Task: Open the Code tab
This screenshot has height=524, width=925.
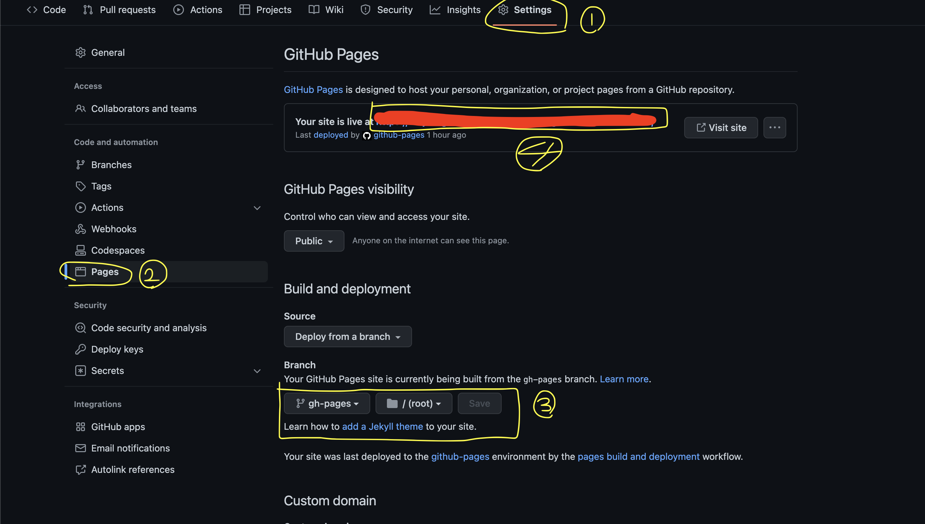Action: pos(46,10)
